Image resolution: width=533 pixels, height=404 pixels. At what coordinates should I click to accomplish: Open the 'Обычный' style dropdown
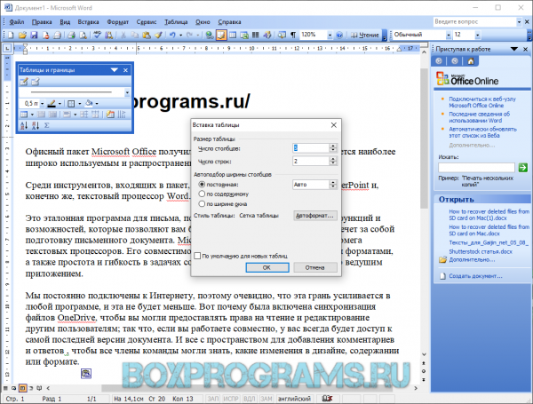[x=449, y=35]
